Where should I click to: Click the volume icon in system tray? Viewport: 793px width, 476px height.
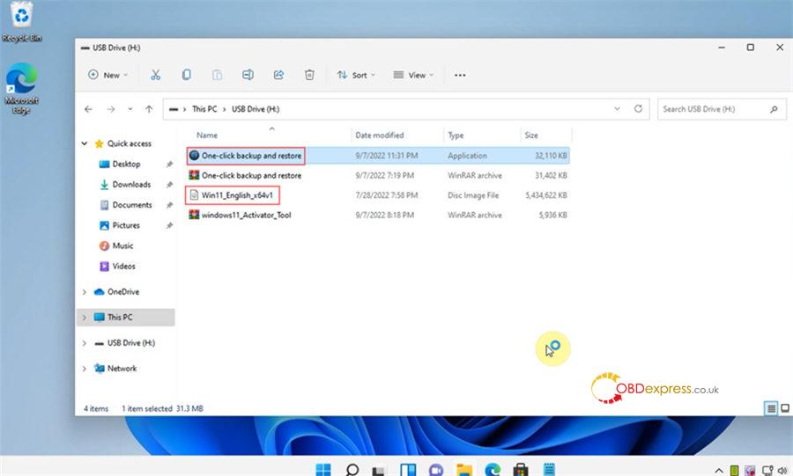coord(784,471)
